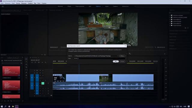Click the Обзор browse button
The width and height of the screenshot is (192, 108).
pos(122,56)
